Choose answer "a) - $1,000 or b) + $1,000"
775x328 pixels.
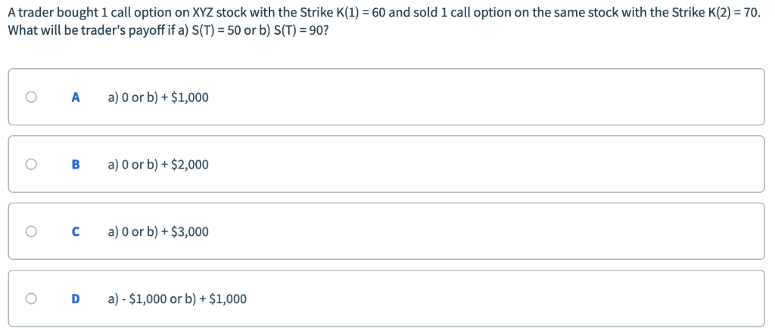coord(177,299)
